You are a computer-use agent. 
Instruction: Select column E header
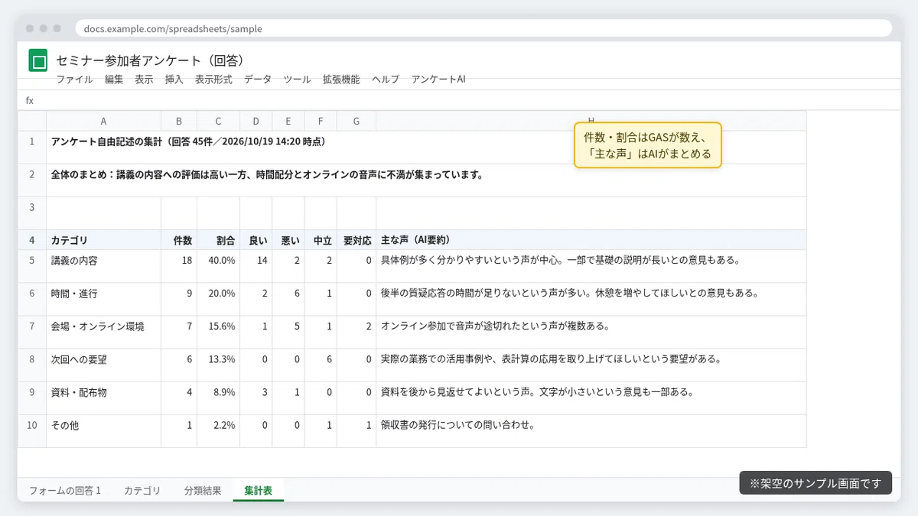point(288,121)
